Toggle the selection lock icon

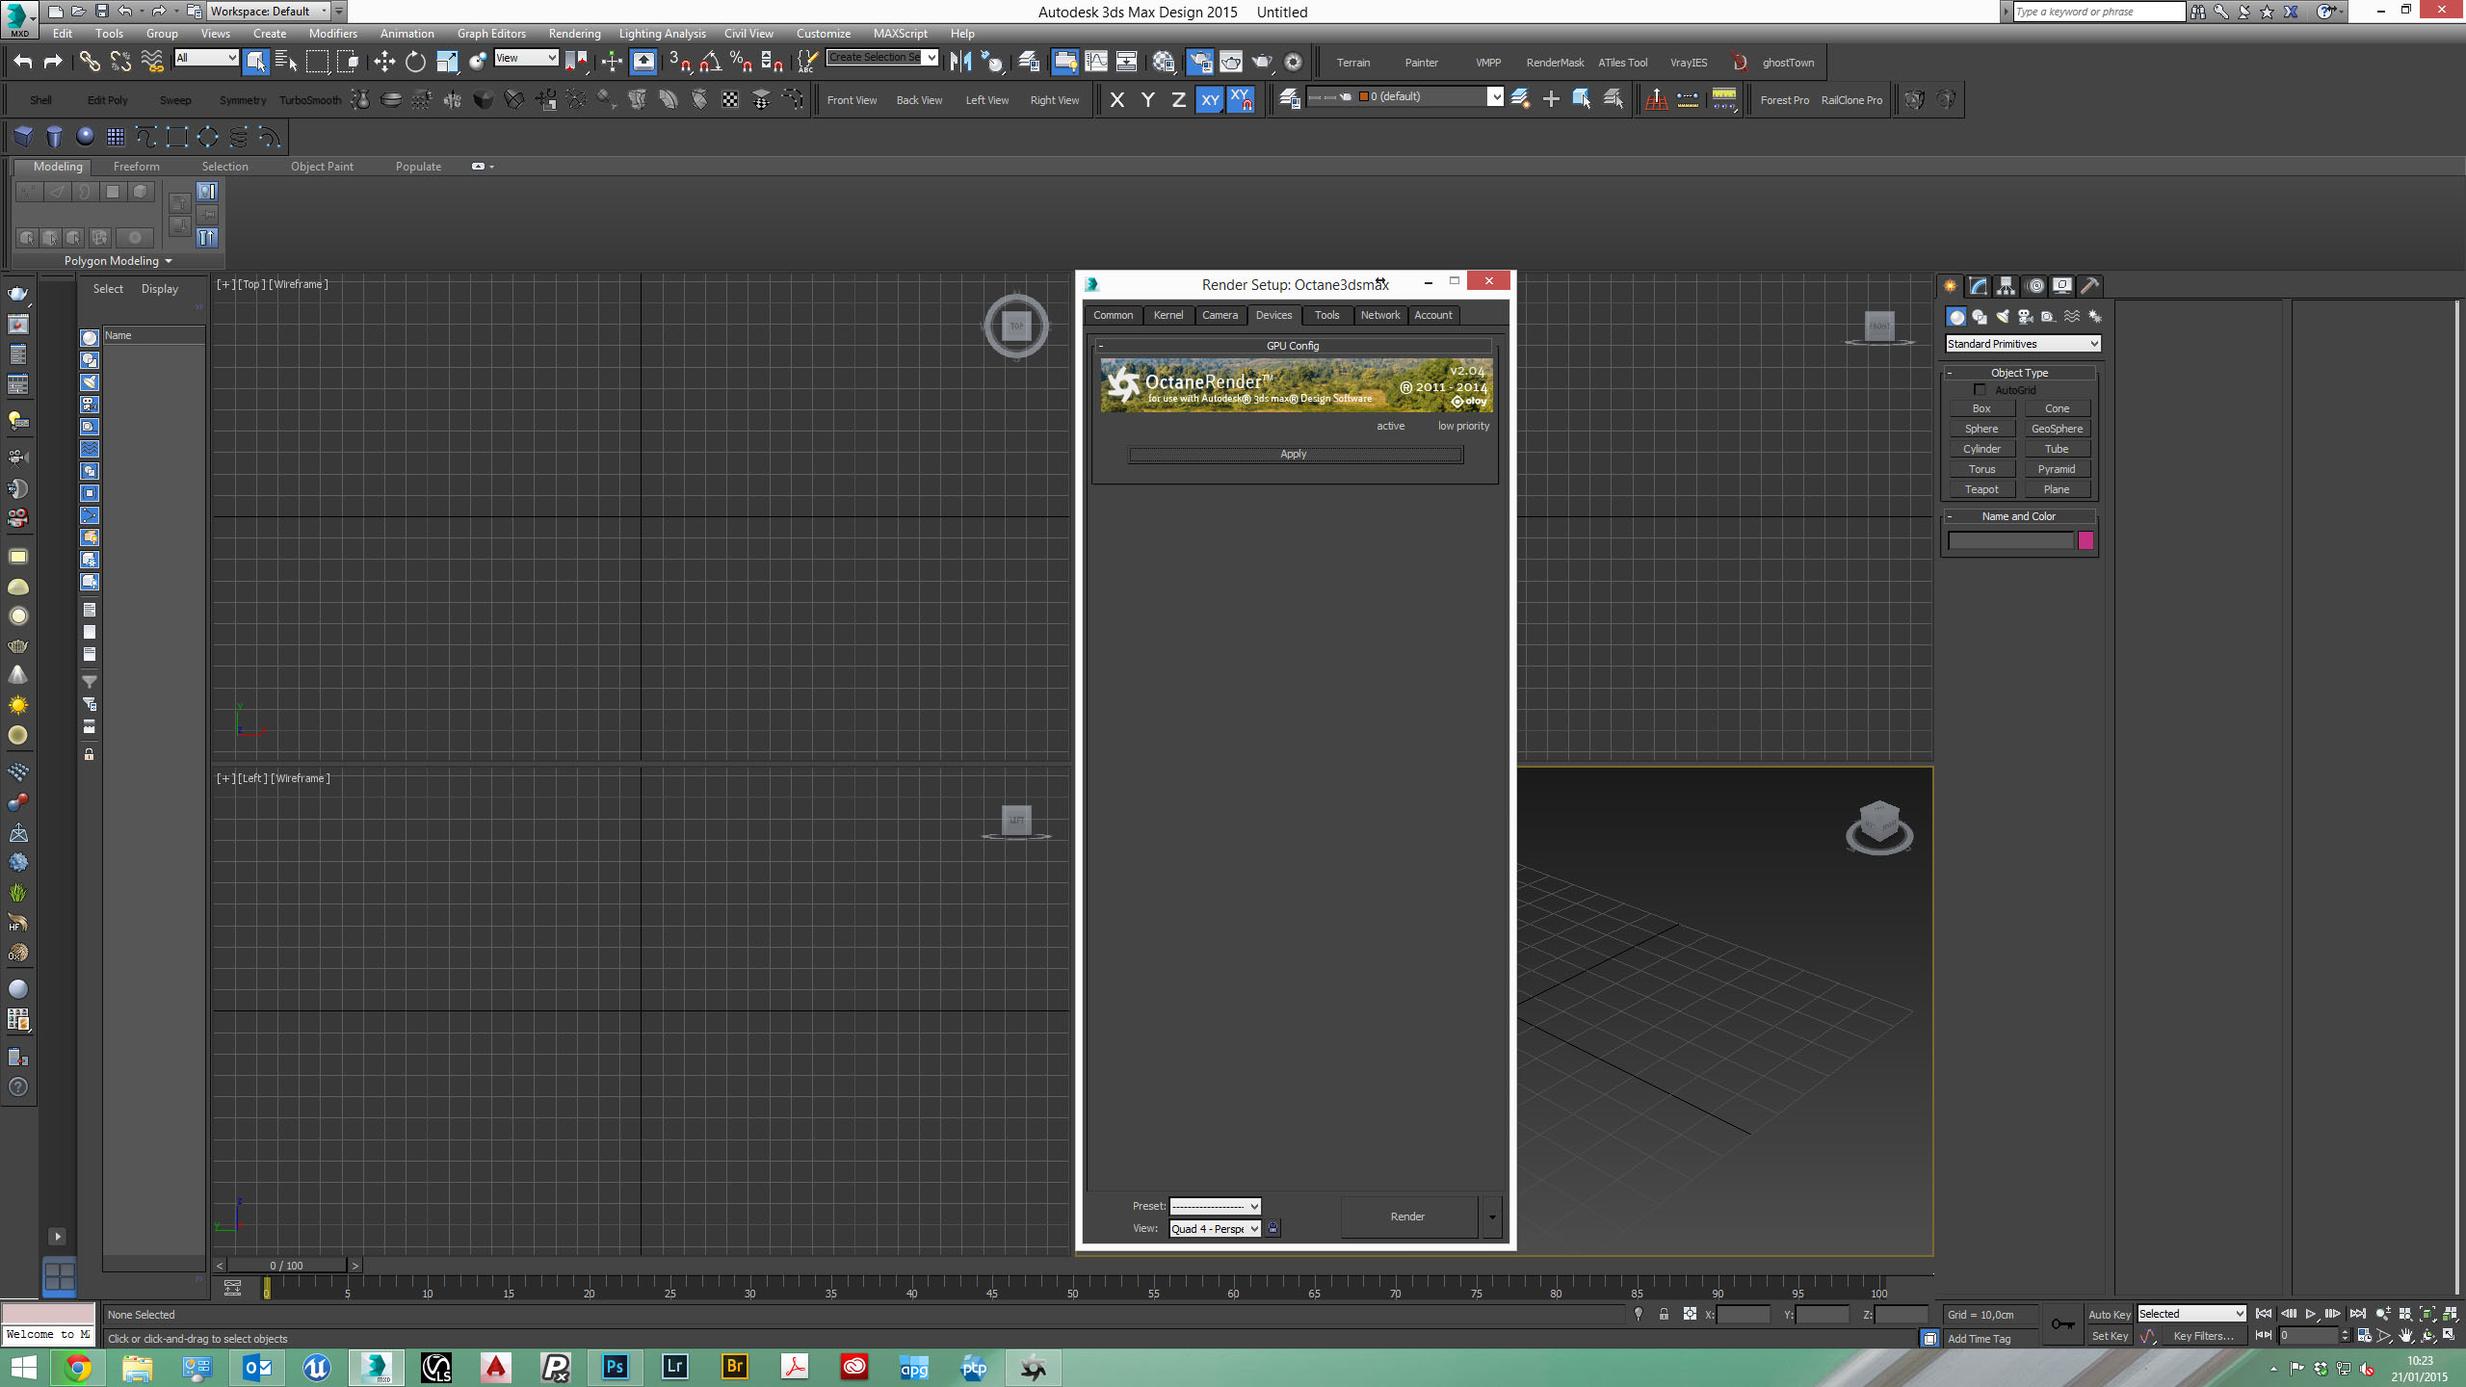pos(1664,1315)
